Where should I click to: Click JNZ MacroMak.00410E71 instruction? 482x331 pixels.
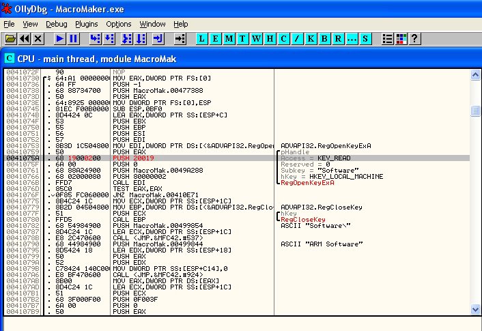pos(156,195)
